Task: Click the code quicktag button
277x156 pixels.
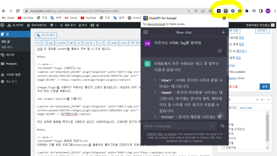Action: click(114, 43)
